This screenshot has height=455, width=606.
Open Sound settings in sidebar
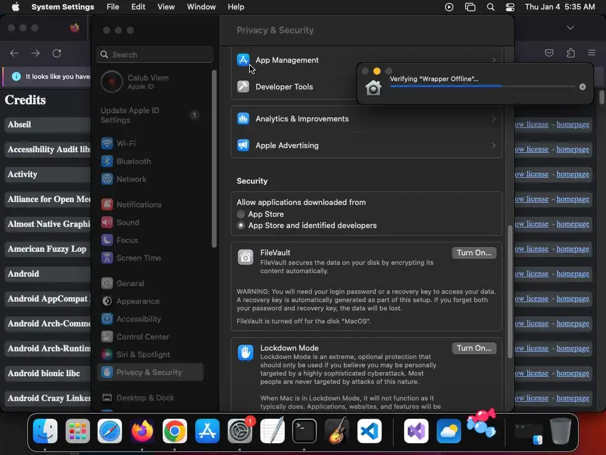(151, 222)
